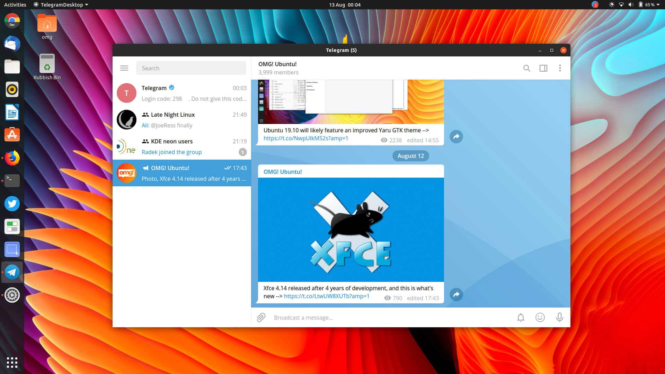Viewport: 665px width, 374px height.
Task: Click the 3,999 members text
Action: coord(278,72)
